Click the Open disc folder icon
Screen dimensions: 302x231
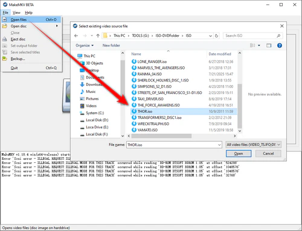[5, 26]
